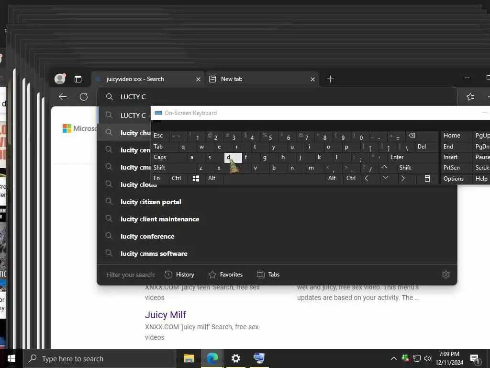Click the PrtScn key on On-Screen Keyboard
This screenshot has width=490, height=368.
(457, 168)
